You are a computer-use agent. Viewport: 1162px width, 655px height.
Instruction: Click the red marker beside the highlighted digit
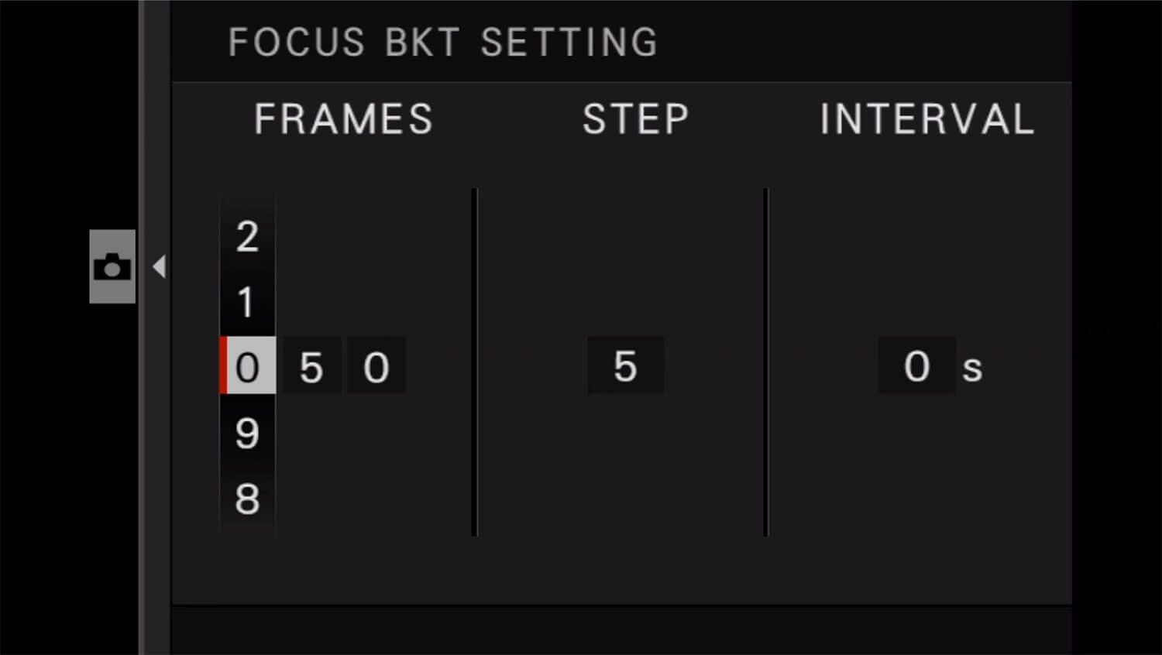(223, 365)
